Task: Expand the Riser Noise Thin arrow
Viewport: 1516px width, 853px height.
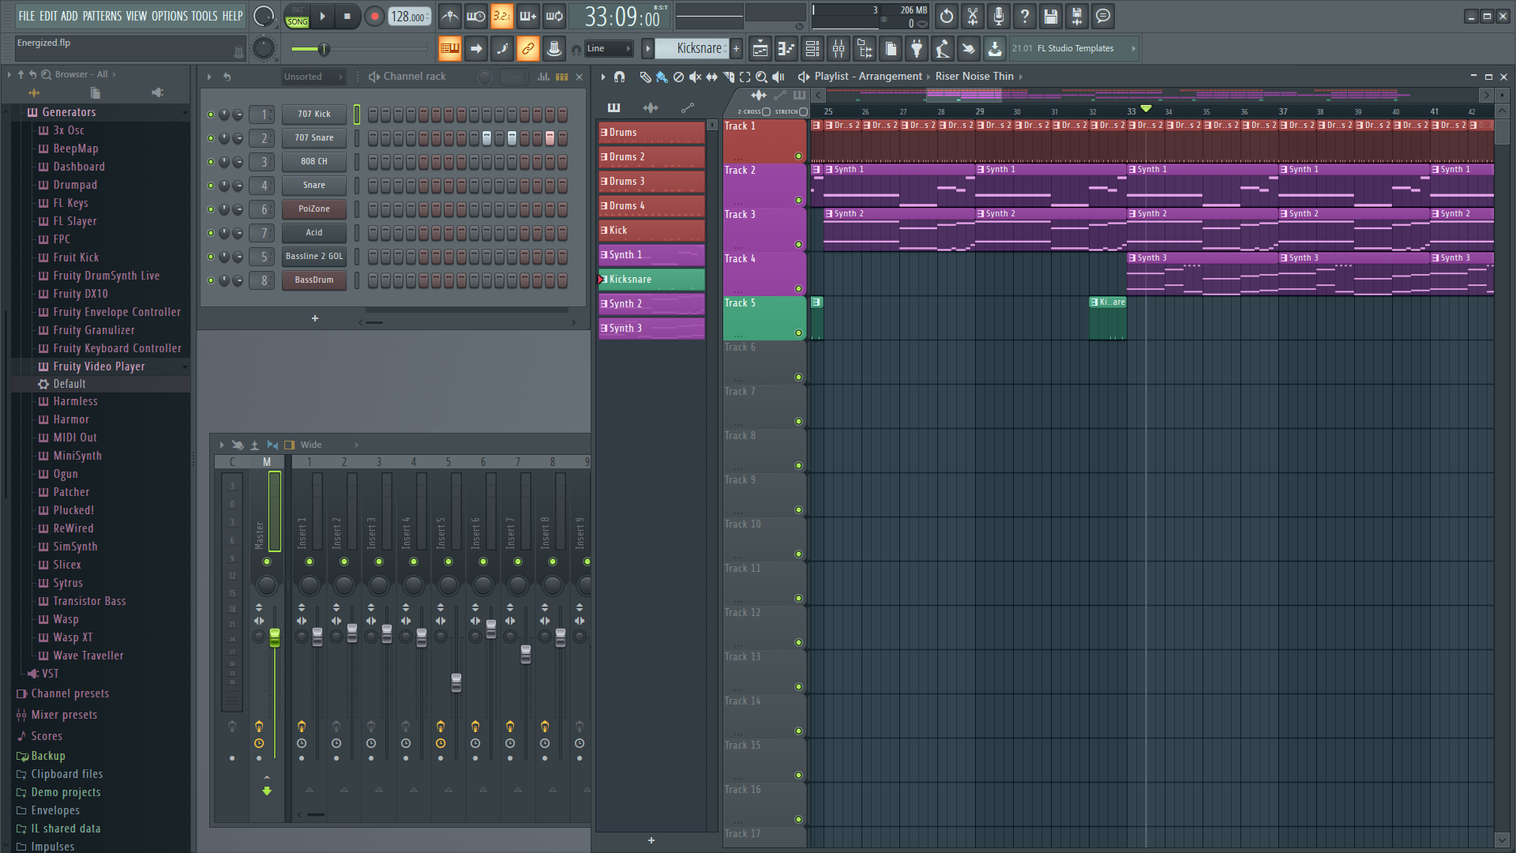Action: pyautogui.click(x=1021, y=77)
